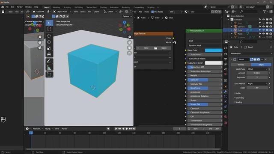Click the blue Z axis on navigation gizmo
274x154 pixels.
pyautogui.click(x=125, y=22)
